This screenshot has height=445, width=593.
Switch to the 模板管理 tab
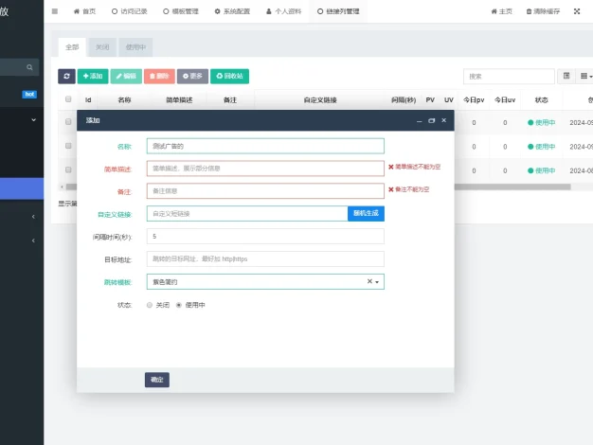(181, 11)
